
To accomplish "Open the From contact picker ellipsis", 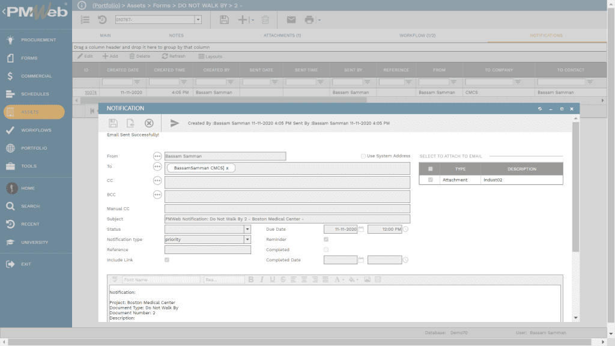I will click(x=157, y=156).
